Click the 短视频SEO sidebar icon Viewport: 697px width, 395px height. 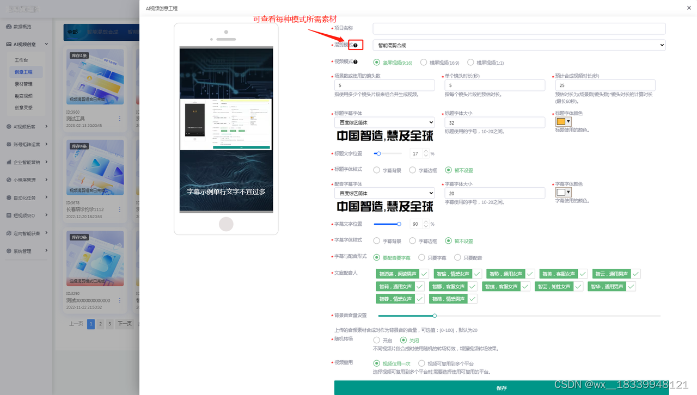pyautogui.click(x=9, y=215)
